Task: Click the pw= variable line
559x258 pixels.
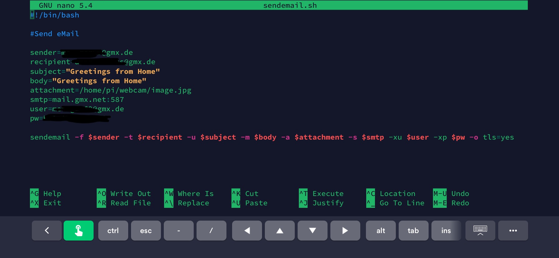Action: pos(70,118)
